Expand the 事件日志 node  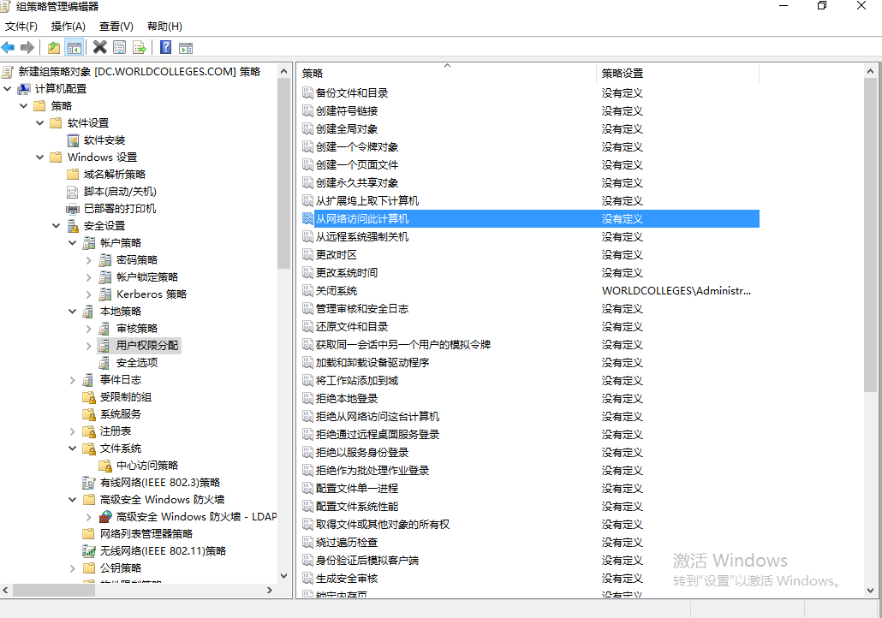[73, 381]
